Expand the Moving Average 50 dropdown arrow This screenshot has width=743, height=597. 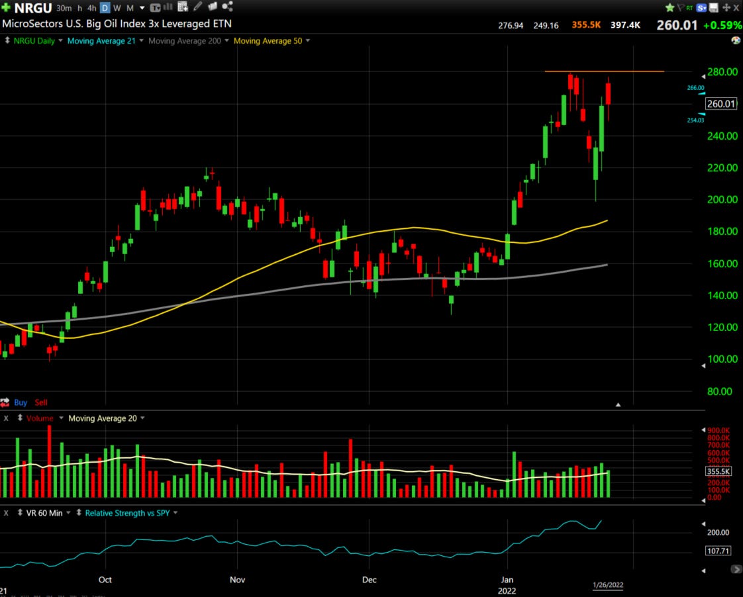coord(307,41)
